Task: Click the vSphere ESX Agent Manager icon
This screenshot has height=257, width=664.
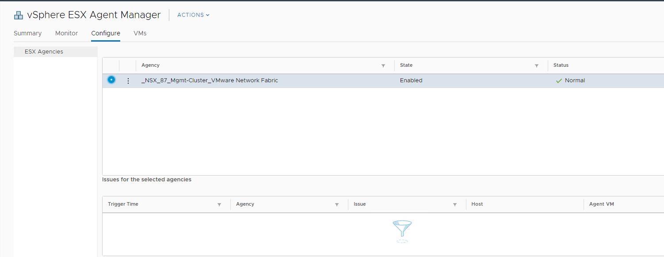Action: (x=18, y=15)
